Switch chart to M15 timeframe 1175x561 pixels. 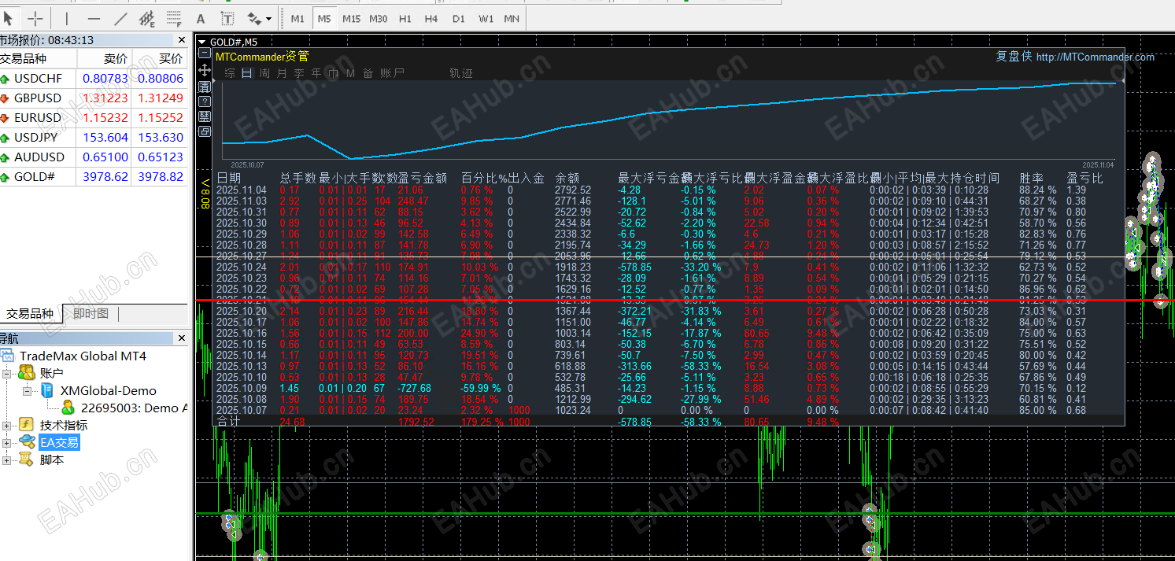(351, 18)
